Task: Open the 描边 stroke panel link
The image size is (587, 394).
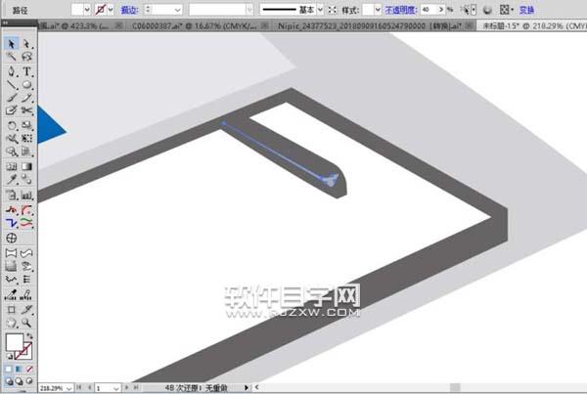Action: point(129,10)
